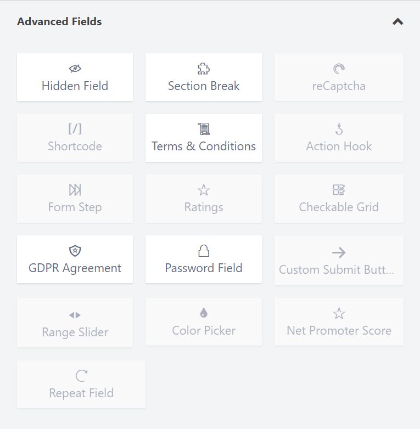The image size is (420, 429).
Task: Add the Net Promoter Score field
Action: 339,321
